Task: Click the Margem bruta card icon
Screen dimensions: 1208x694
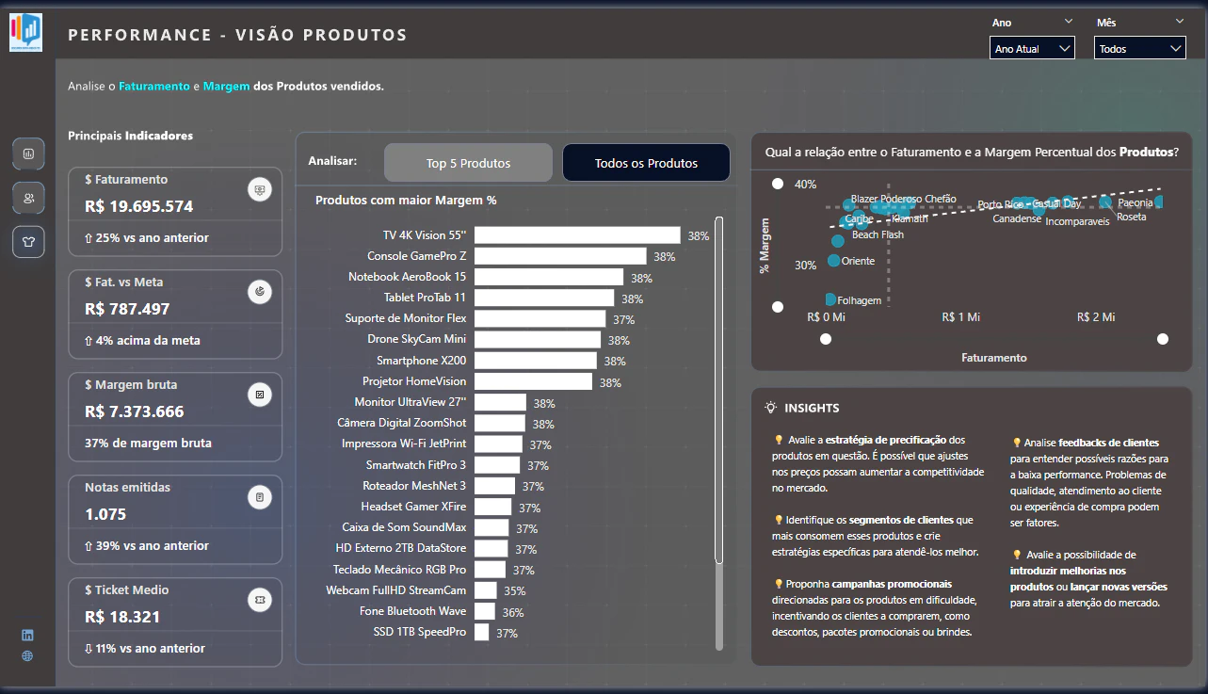Action: (x=260, y=395)
